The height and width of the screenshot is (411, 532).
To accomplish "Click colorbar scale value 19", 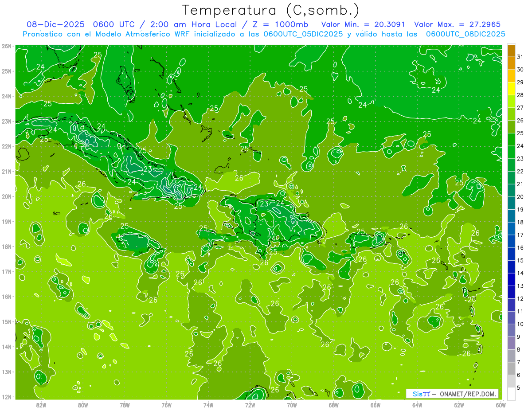I will (x=520, y=209).
